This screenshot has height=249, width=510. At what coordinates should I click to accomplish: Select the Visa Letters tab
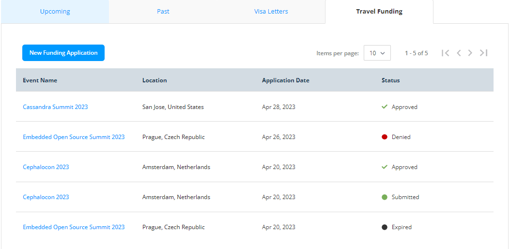click(271, 12)
